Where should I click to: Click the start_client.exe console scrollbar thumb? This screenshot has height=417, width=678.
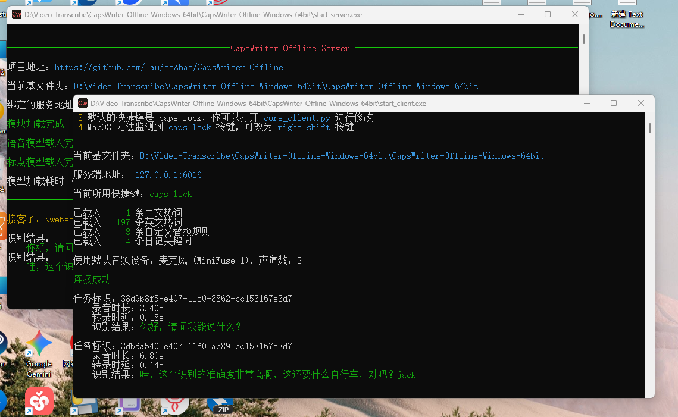[649, 128]
